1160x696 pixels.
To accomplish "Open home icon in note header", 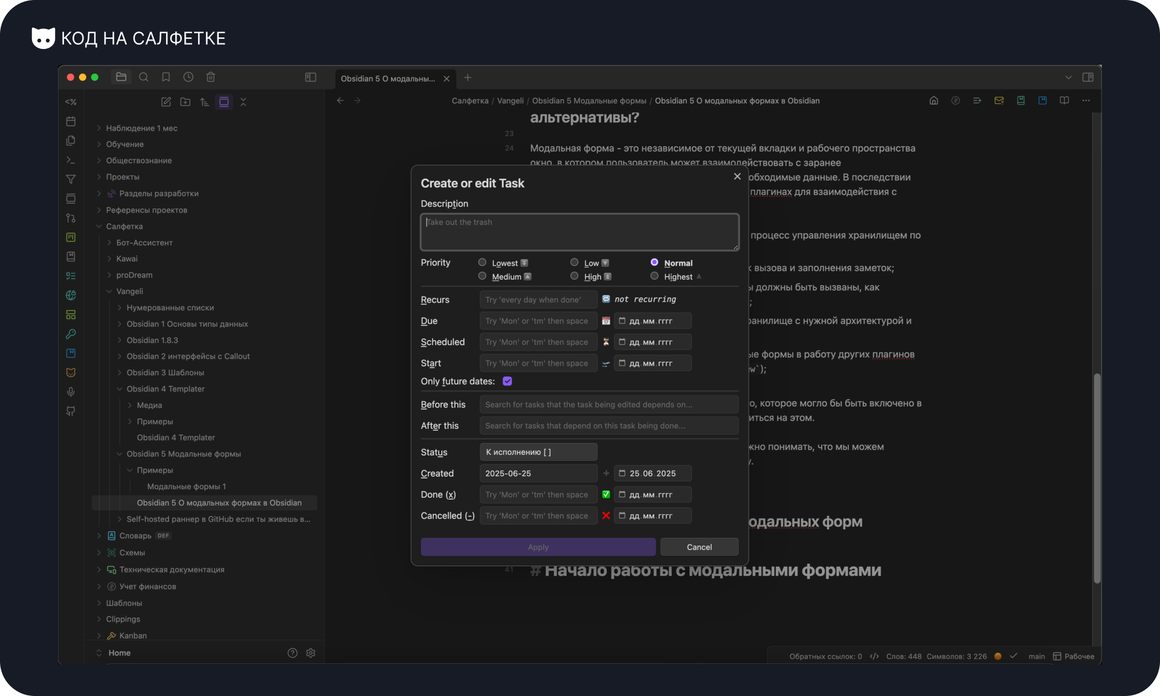I will coord(934,100).
